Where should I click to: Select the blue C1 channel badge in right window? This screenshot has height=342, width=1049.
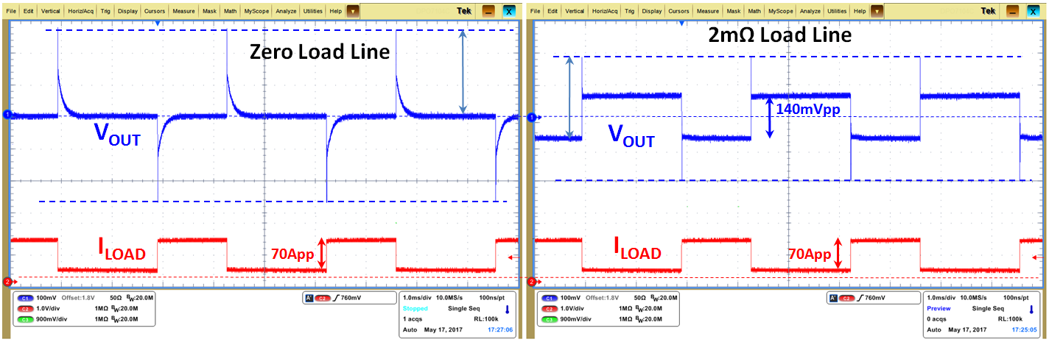(x=548, y=299)
